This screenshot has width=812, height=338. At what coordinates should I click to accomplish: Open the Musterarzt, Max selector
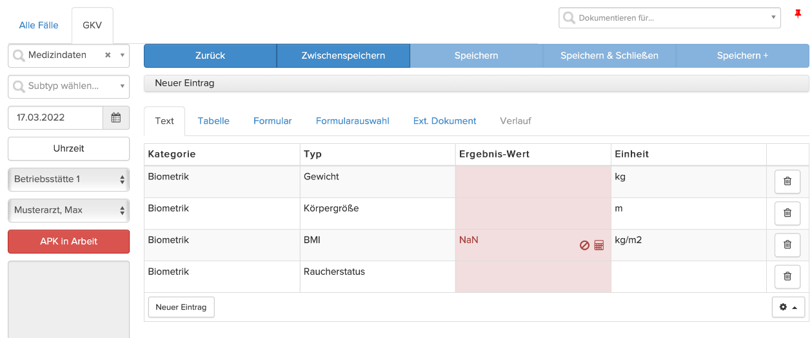[x=68, y=210]
